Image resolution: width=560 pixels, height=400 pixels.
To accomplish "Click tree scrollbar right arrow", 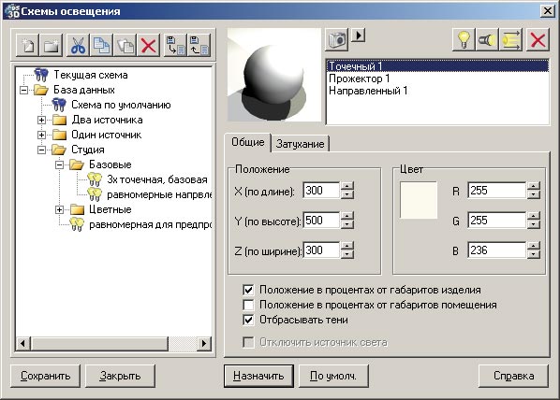I will pyautogui.click(x=204, y=344).
